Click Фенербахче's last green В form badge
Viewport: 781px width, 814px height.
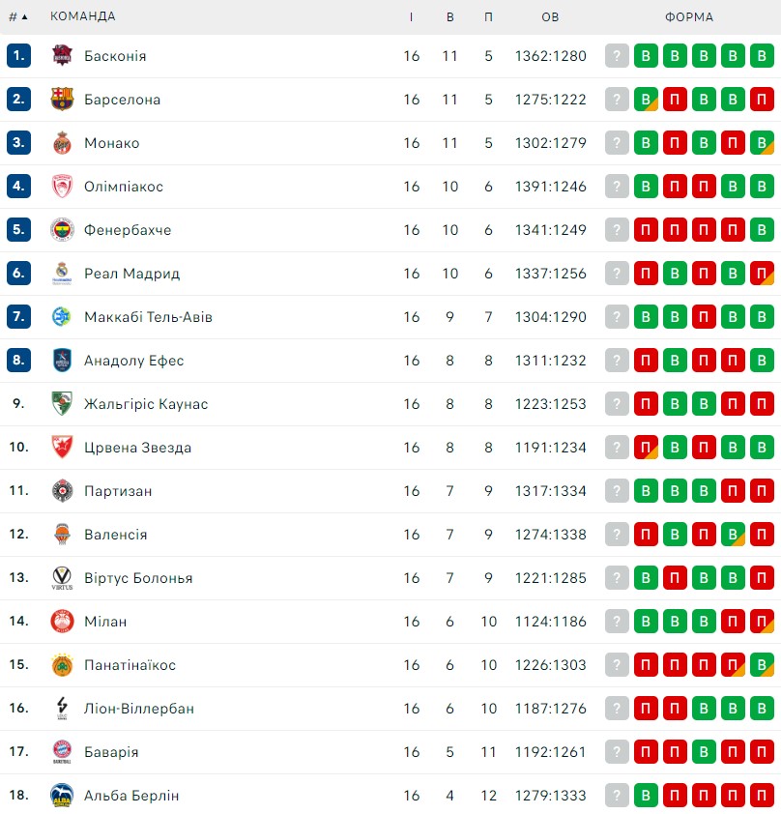[x=762, y=230]
